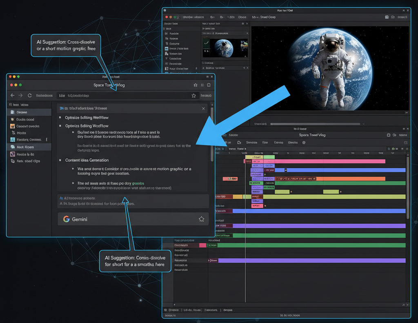Select first highlighted item in browser sidebar
This screenshot has width=418, height=323.
(x=29, y=112)
